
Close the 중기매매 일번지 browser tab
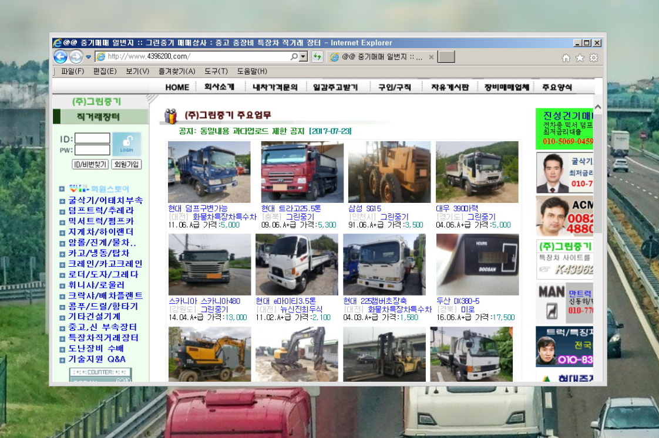pos(431,57)
